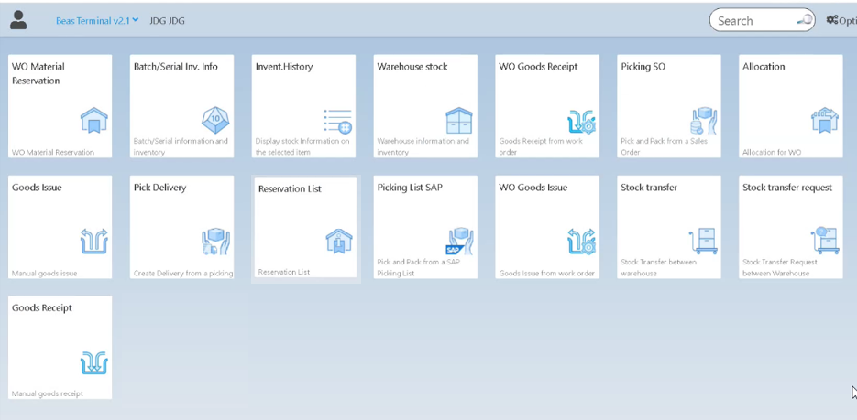This screenshot has height=420, width=857.
Task: Click the Batch/Serial Inv. Info dice icon
Action: point(215,120)
